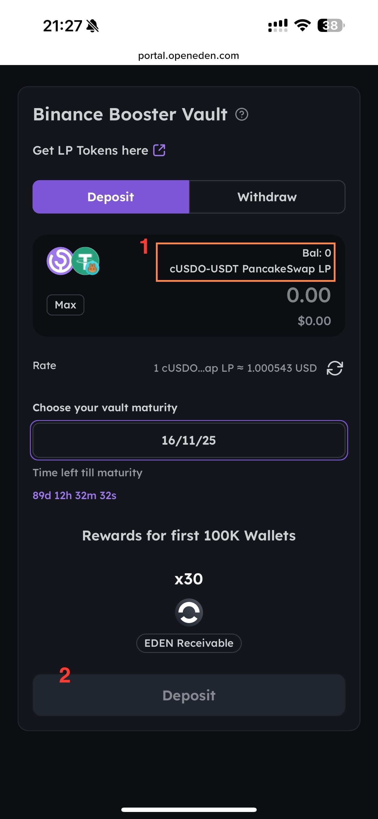Refresh the rate with the sync icon
Image resolution: width=378 pixels, height=819 pixels.
click(335, 368)
